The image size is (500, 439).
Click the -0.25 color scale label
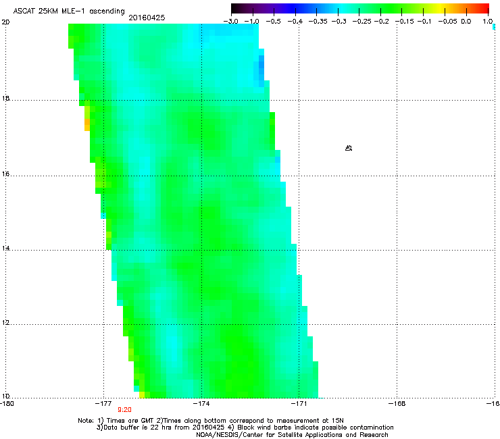[361, 22]
